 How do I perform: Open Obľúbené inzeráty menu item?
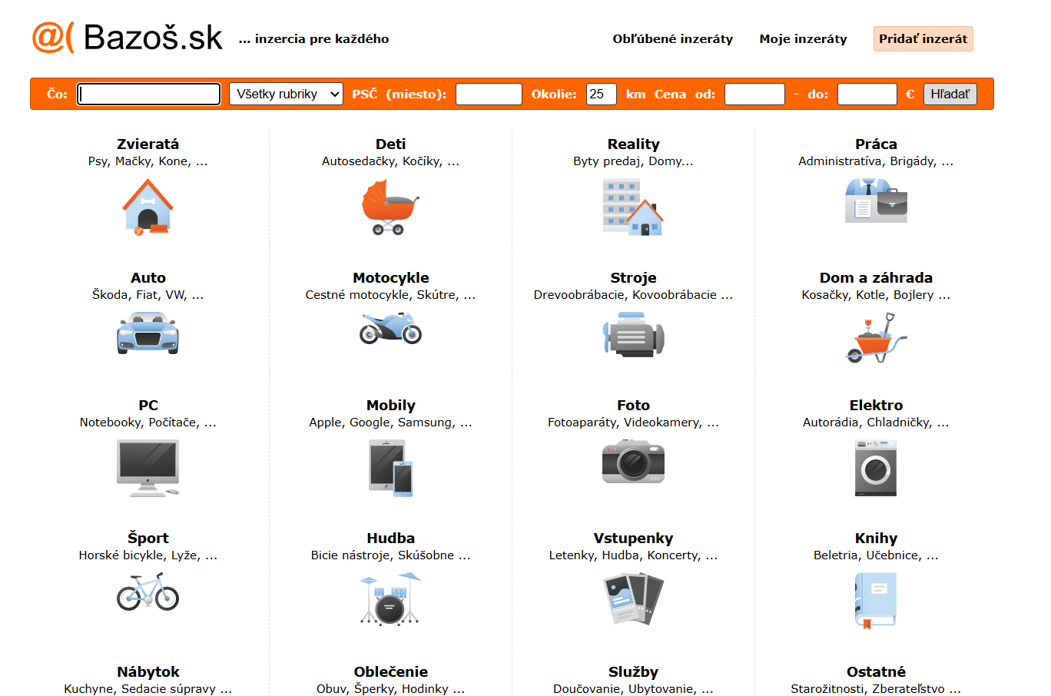pyautogui.click(x=672, y=38)
